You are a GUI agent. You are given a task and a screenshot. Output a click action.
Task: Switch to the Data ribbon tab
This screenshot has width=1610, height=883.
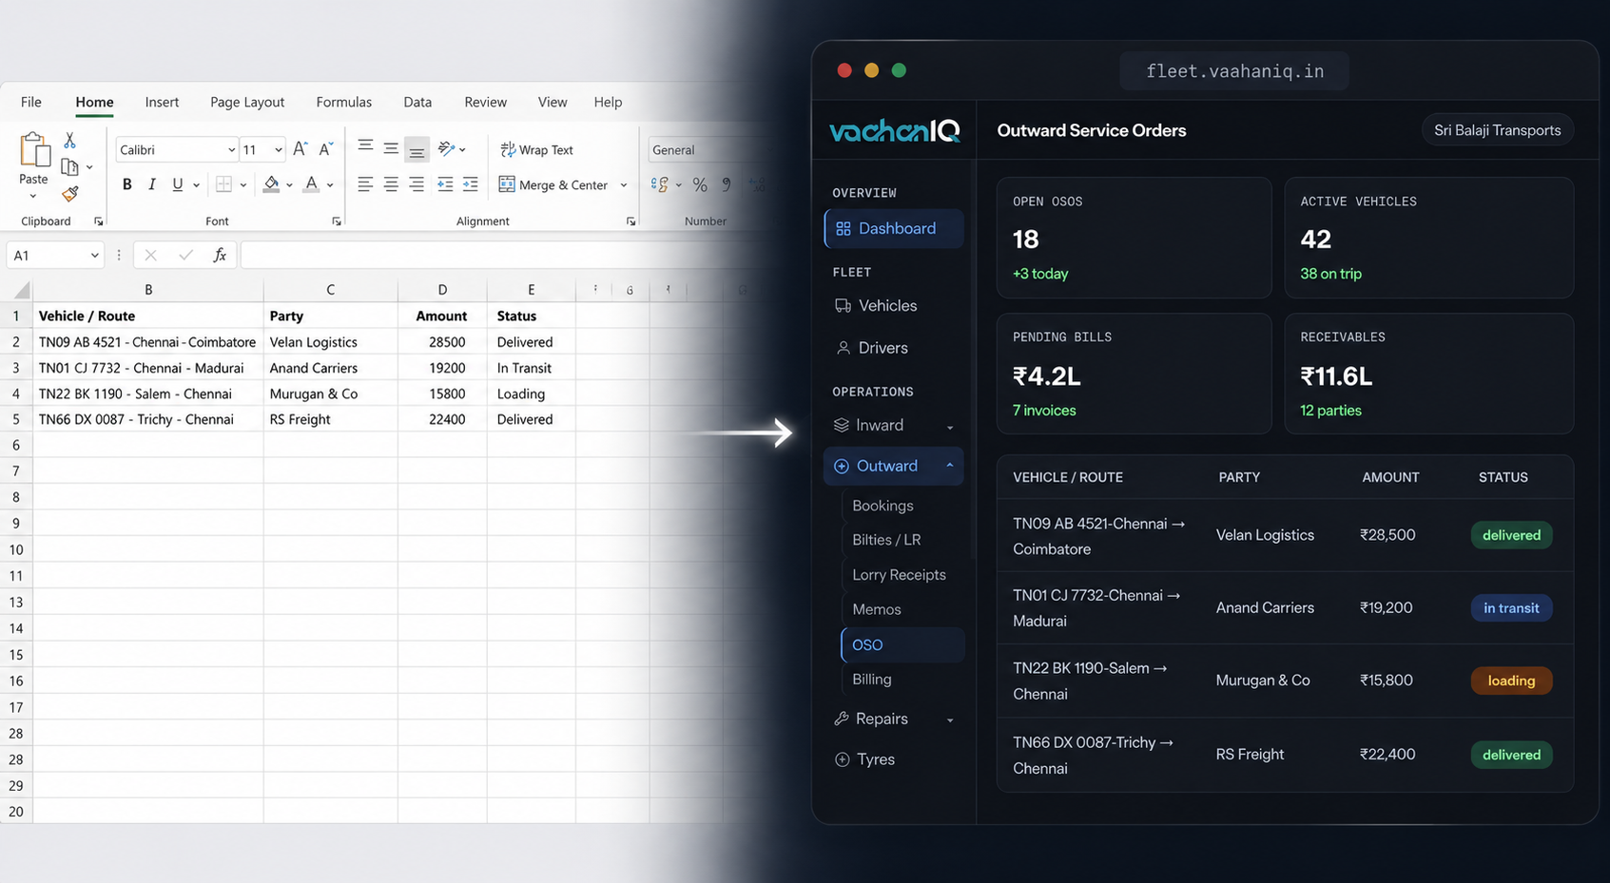(417, 102)
